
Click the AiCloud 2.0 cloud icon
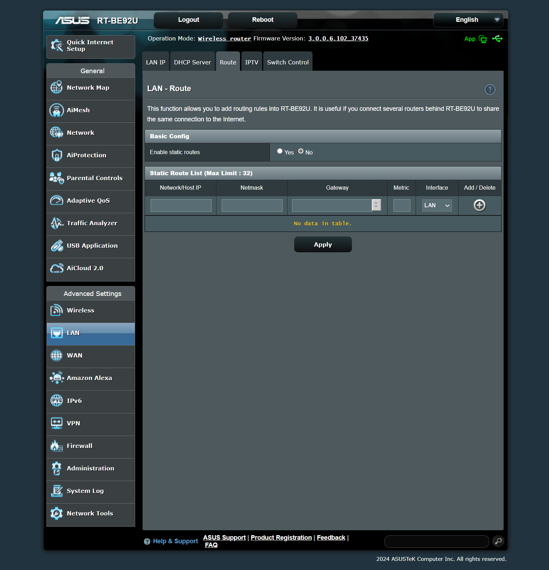point(56,268)
